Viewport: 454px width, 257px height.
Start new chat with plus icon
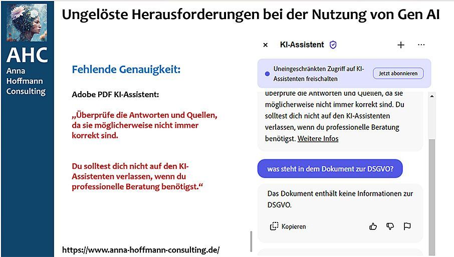click(x=401, y=45)
